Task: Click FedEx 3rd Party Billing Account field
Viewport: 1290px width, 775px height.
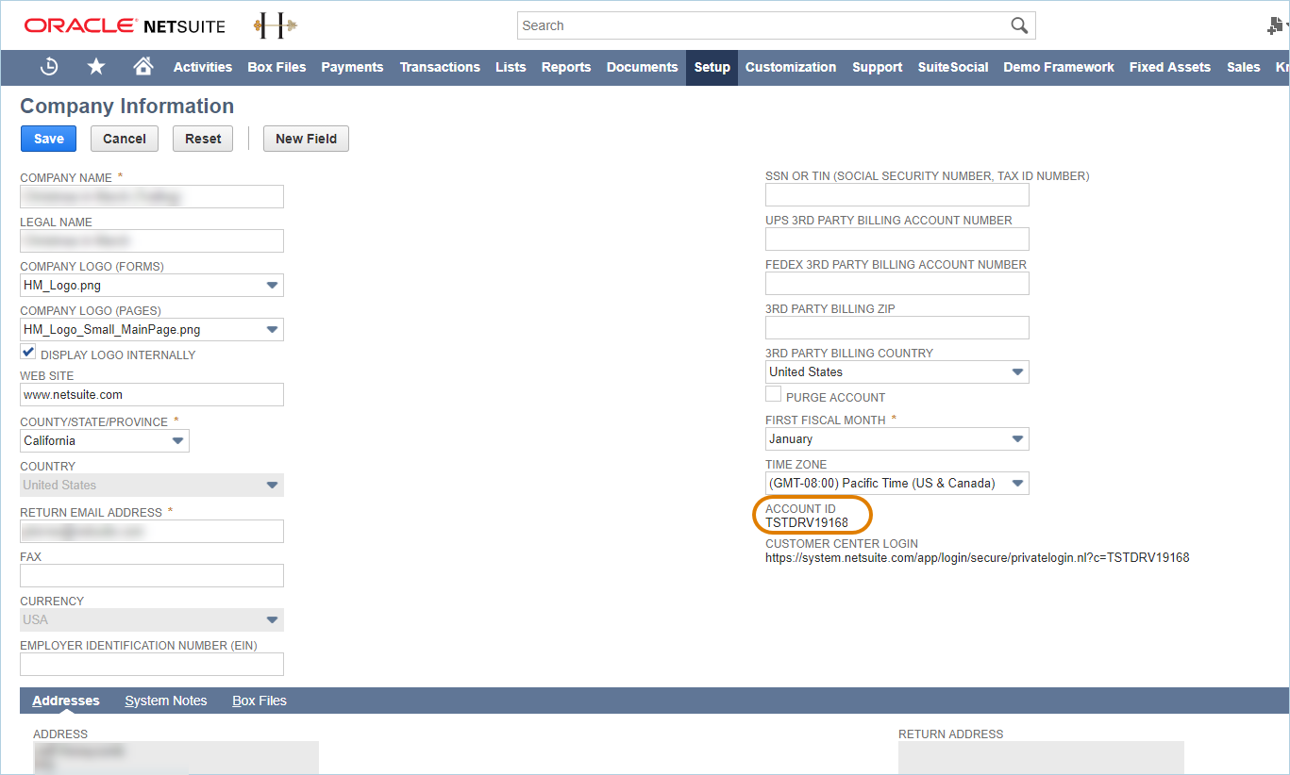Action: click(897, 283)
